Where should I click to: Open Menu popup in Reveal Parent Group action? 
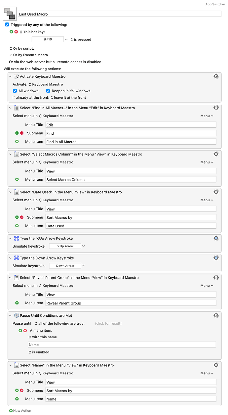tap(207, 286)
